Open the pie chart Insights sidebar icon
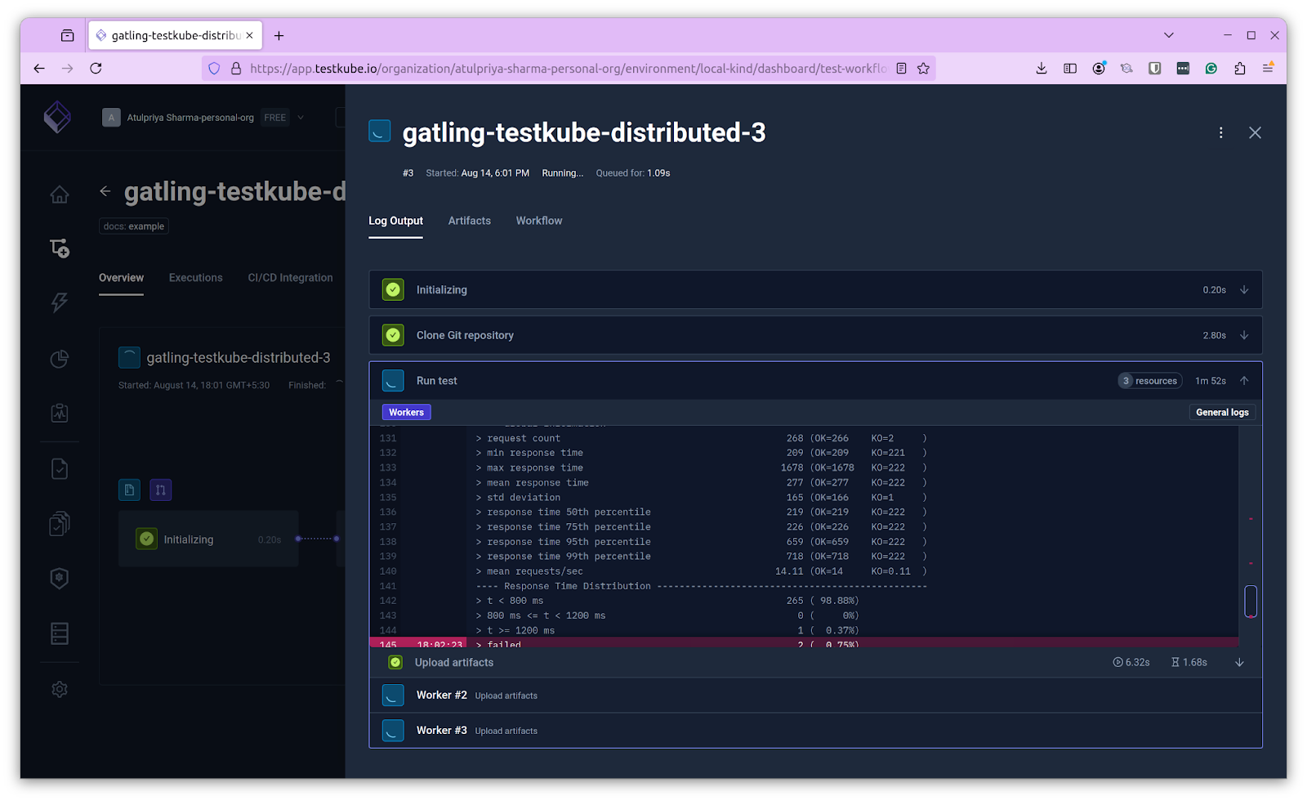This screenshot has height=801, width=1307. 60,359
